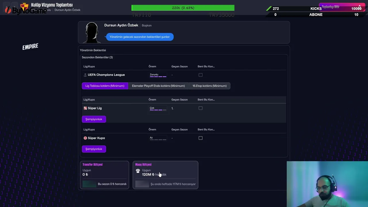Click the 'Beni Bu Kon...' header in Süper Kupa table
368x207 pixels.
206,129
